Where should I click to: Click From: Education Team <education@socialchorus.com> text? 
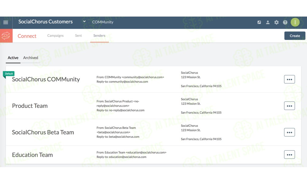click(x=131, y=152)
